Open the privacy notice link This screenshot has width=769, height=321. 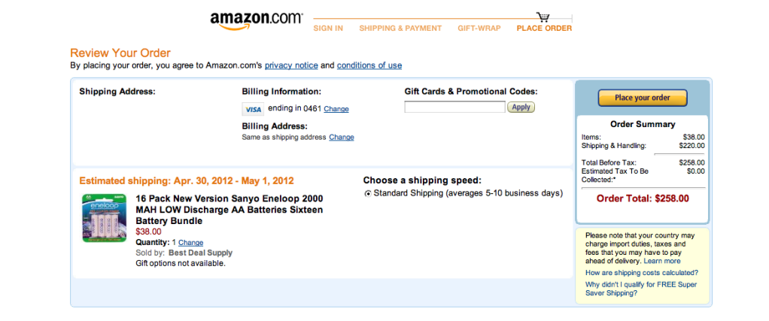coord(291,65)
